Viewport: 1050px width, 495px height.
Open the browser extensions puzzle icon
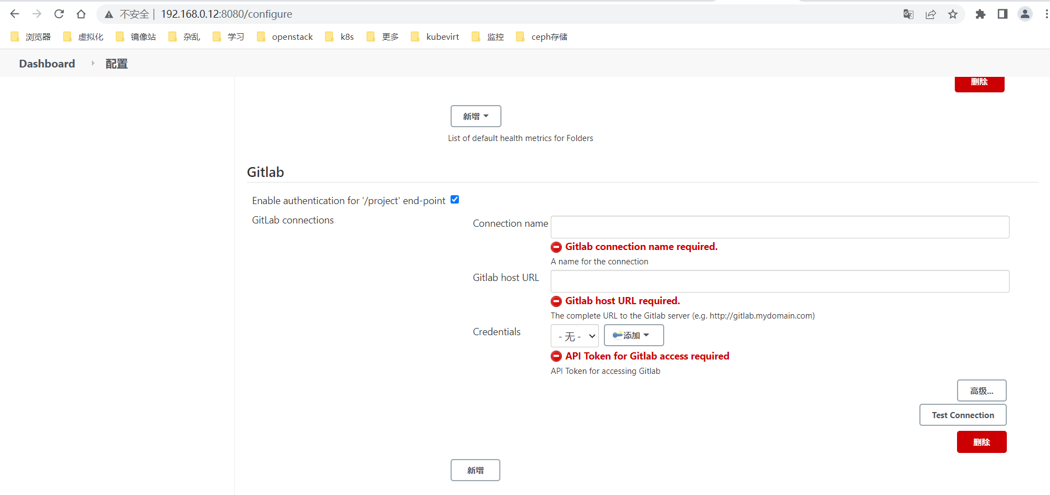click(980, 14)
